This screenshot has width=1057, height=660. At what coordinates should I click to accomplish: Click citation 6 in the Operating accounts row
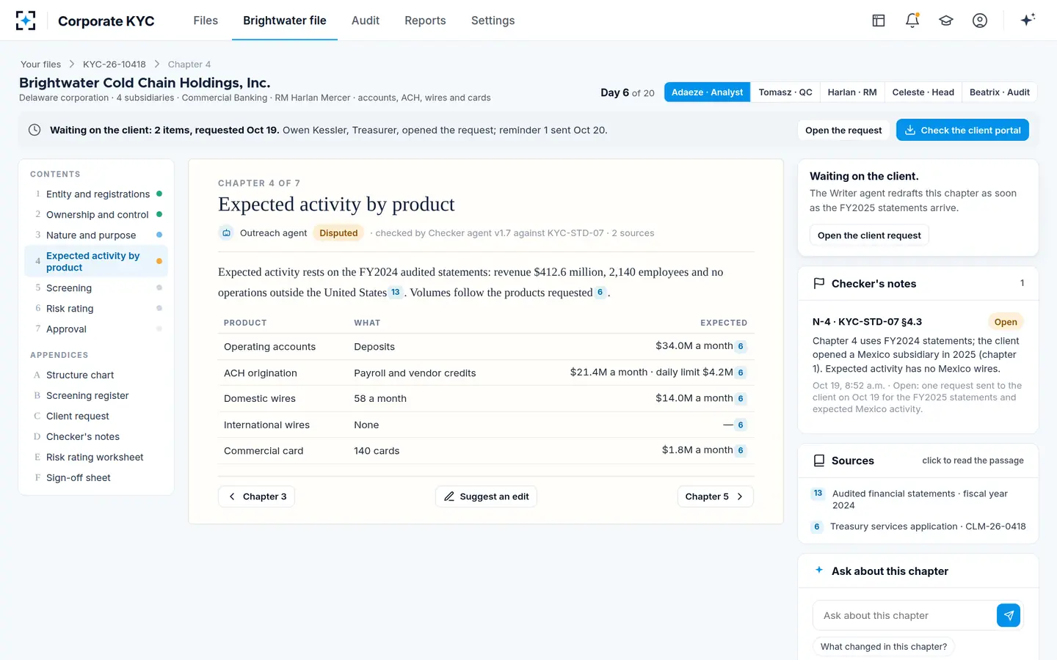tap(741, 346)
